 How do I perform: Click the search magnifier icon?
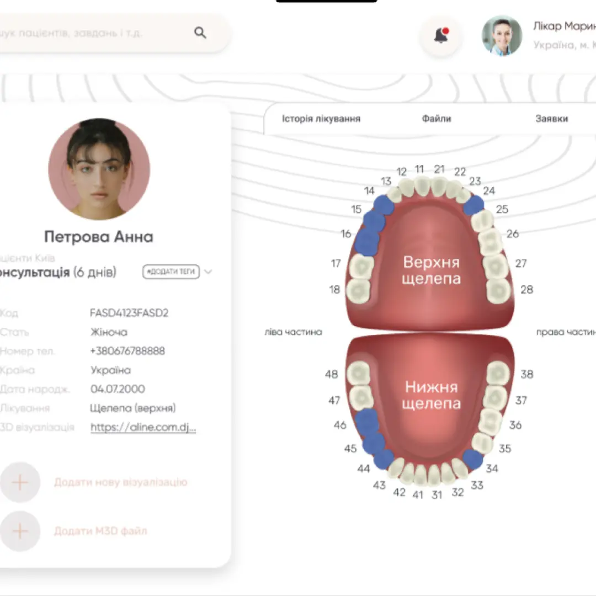click(x=200, y=33)
